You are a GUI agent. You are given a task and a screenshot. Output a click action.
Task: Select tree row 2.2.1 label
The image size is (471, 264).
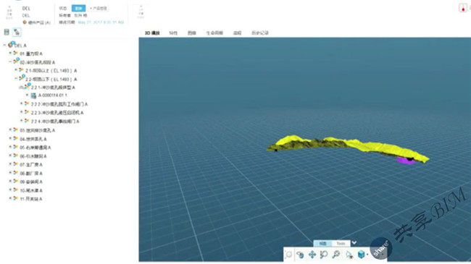[53, 88]
